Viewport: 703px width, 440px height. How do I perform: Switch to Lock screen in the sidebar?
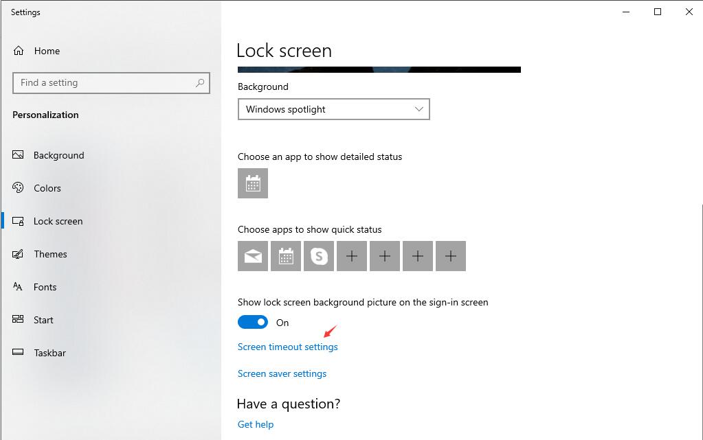pyautogui.click(x=58, y=221)
